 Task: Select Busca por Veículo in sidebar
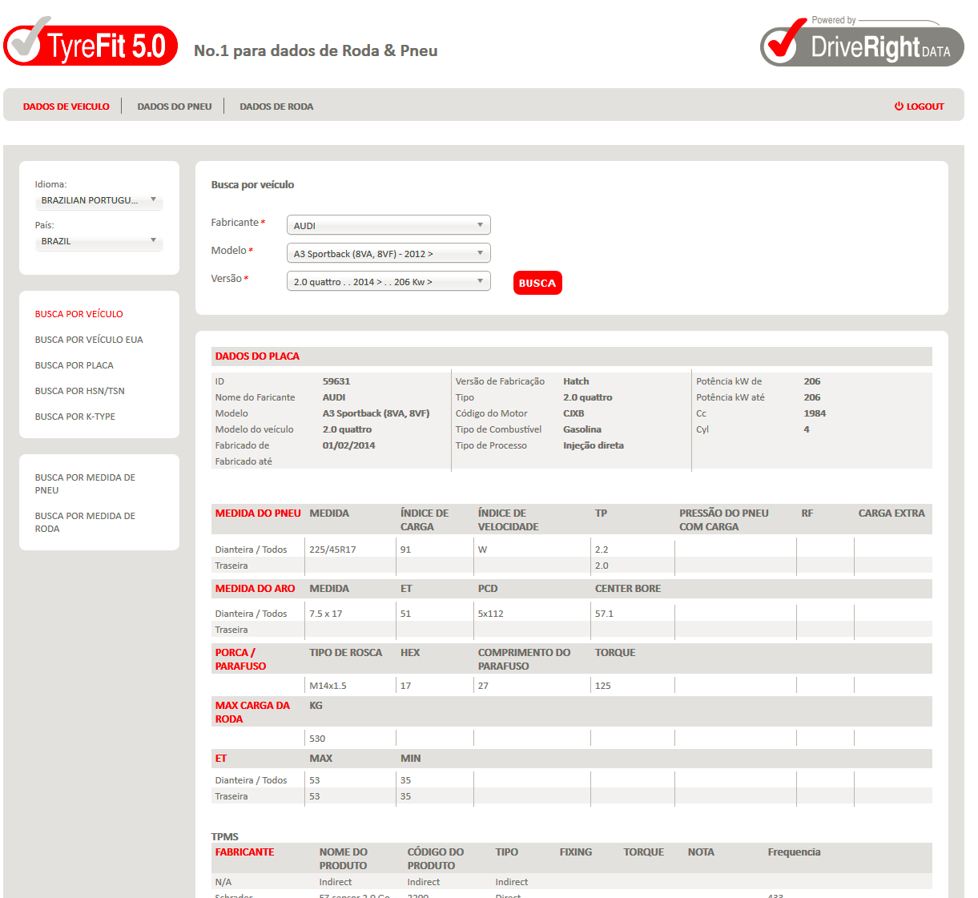coord(78,314)
